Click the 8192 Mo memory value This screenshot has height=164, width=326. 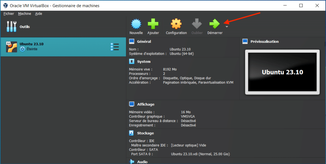[170, 69]
